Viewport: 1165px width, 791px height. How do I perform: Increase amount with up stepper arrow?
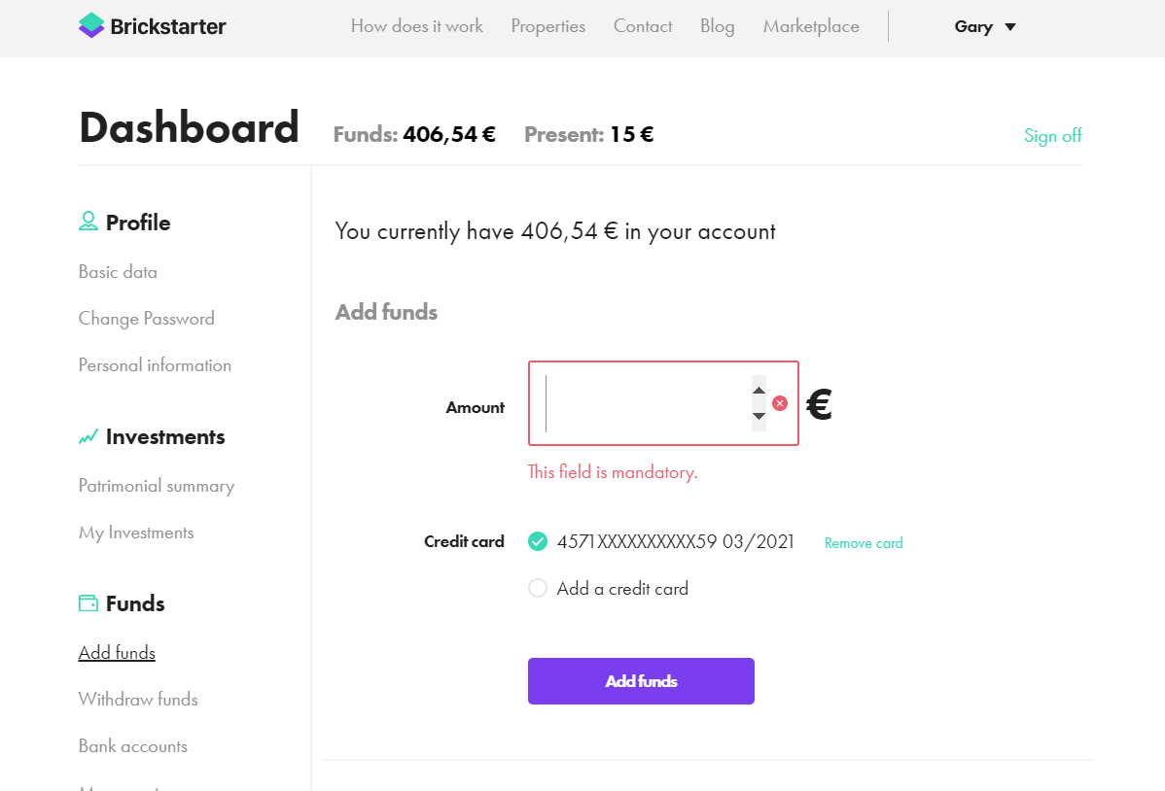tap(759, 390)
